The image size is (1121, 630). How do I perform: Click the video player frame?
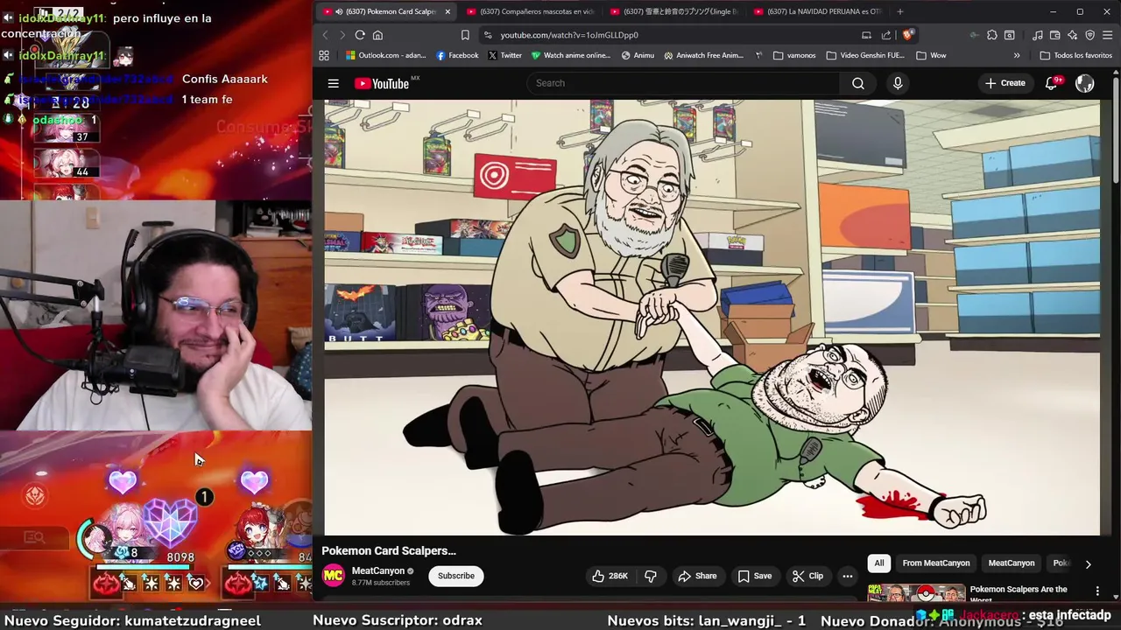pos(712,317)
